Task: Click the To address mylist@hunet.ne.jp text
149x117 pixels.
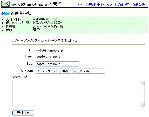Action: coord(49,51)
